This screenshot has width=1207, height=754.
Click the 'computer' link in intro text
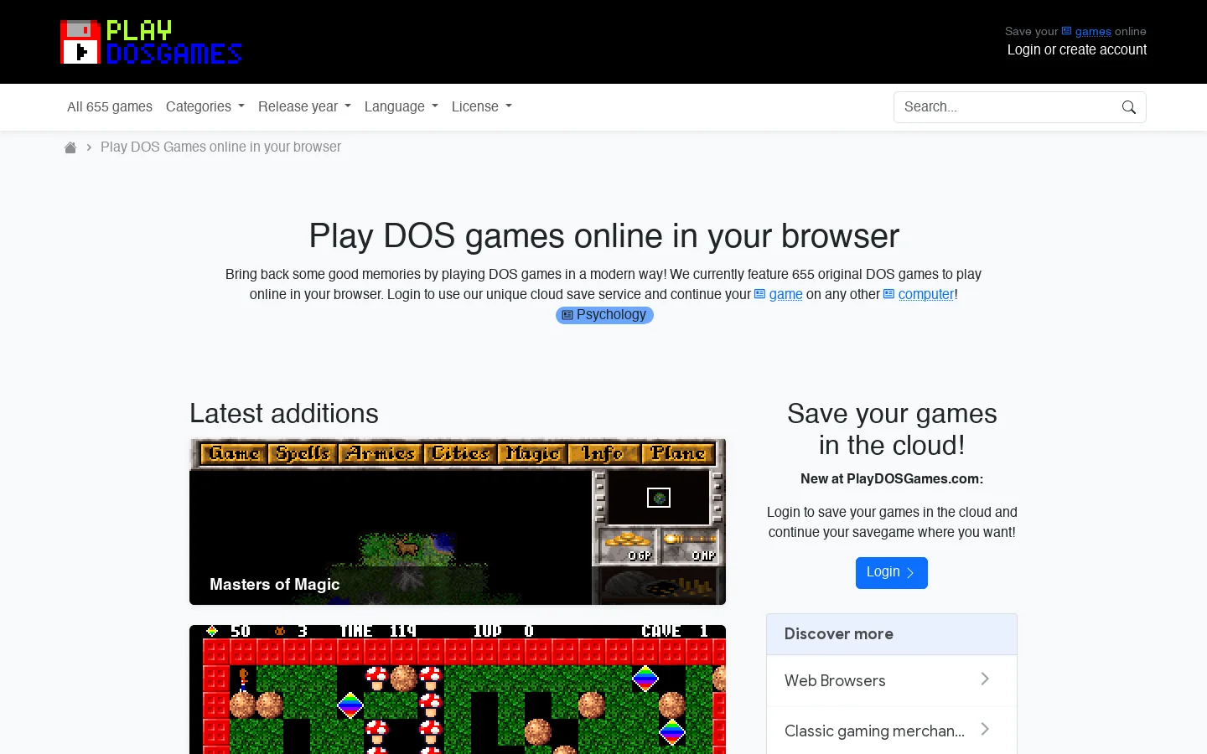pyautogui.click(x=919, y=294)
